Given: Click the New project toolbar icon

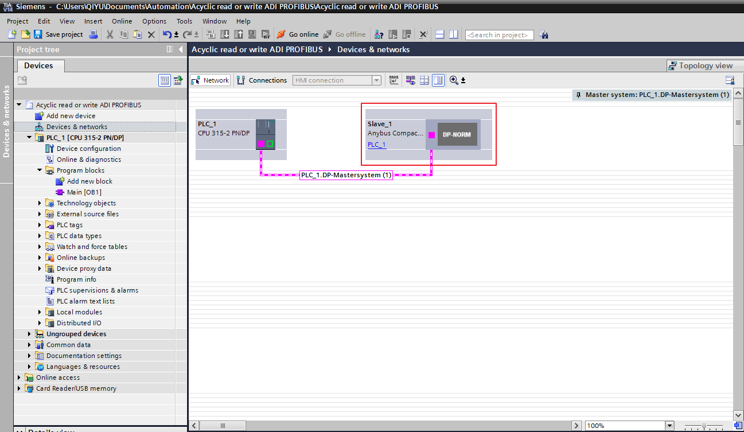Looking at the screenshot, I should (12, 34).
